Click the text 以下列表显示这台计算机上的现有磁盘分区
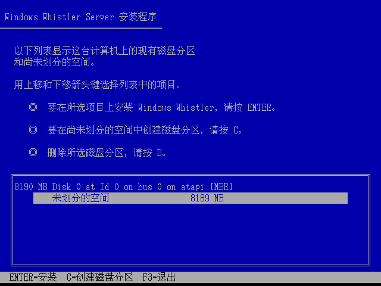 105,51
